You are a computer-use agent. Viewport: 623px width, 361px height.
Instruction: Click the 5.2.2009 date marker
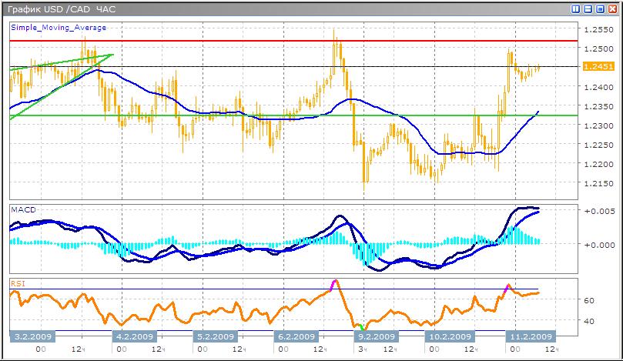(x=216, y=337)
